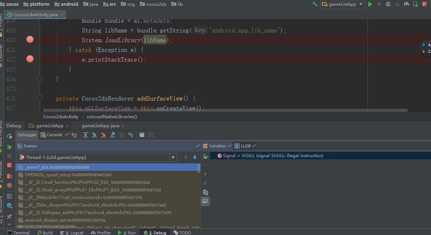This screenshot has width=431, height=235.
Task: Open the Android Profiler gauge icon
Action: point(406,4)
